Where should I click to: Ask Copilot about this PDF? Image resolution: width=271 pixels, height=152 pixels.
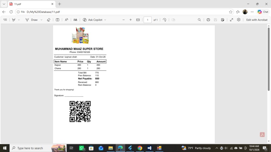93,20
